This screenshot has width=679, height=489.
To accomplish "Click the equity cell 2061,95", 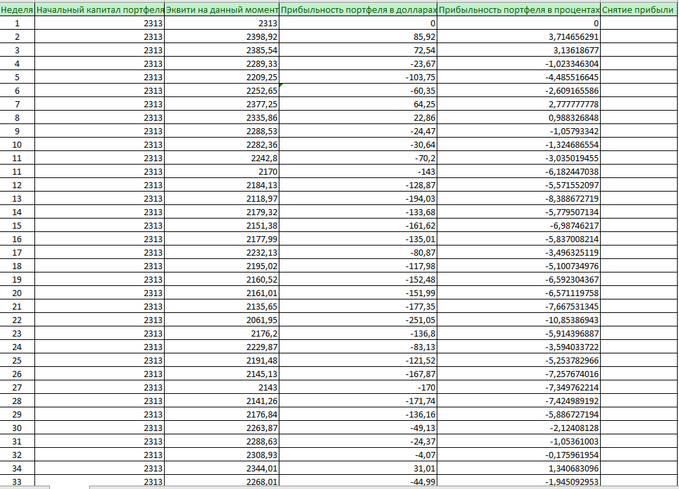I will click(222, 320).
